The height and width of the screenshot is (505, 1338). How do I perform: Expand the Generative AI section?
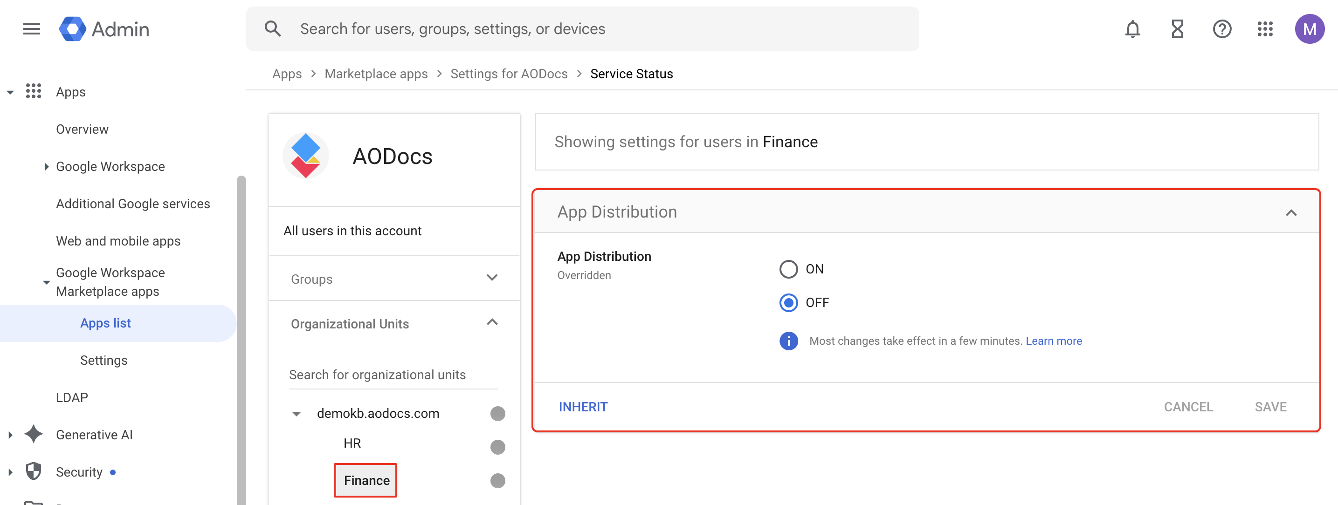(10, 435)
